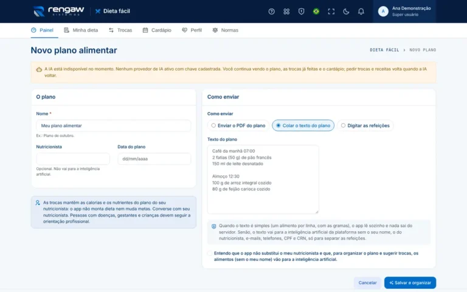Click the shield icon in privacy note

pos(214,226)
